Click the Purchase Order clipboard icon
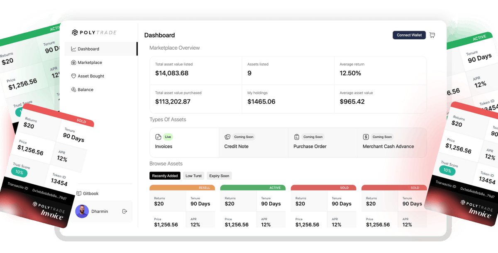 pyautogui.click(x=297, y=137)
